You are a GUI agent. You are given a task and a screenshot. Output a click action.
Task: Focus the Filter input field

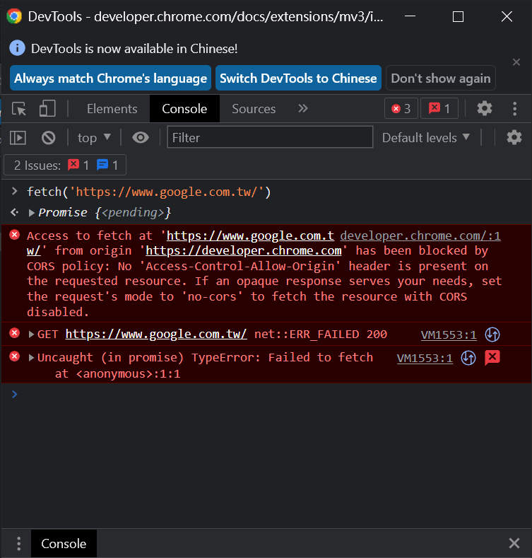pos(270,137)
